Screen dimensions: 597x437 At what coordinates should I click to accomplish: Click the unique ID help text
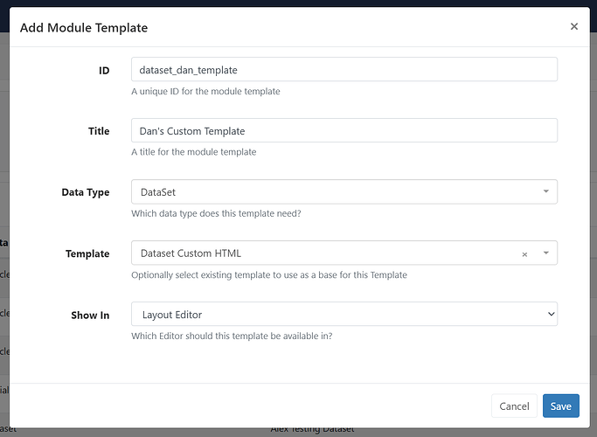(x=205, y=91)
